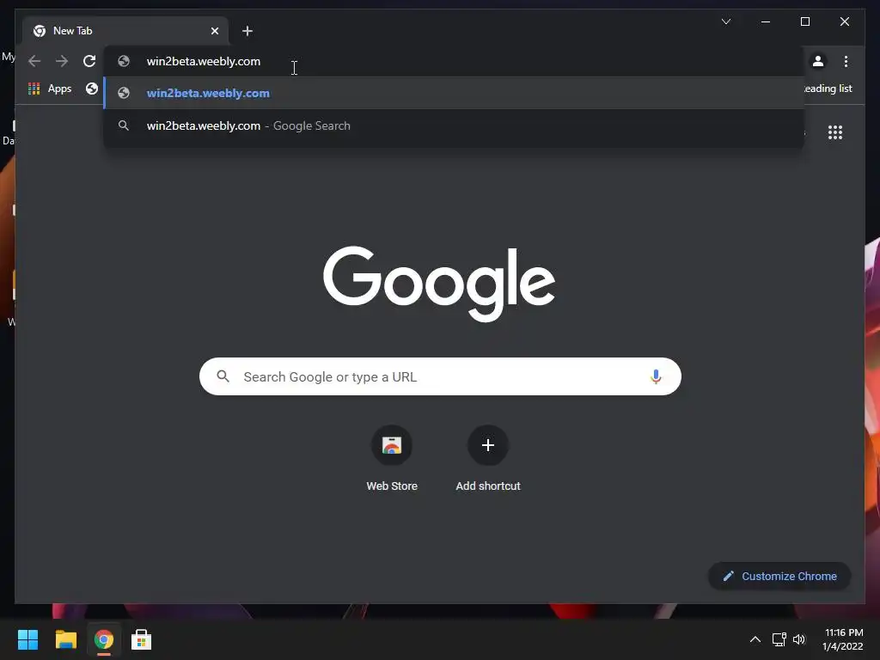Open a new tab with plus button
Screen dimensions: 880x660
pos(247,31)
